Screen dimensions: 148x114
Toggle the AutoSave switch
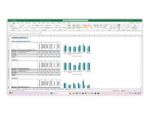14,20
